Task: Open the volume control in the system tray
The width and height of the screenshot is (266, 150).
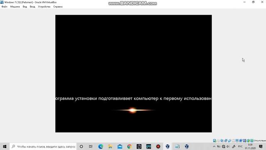Action: coord(228,146)
